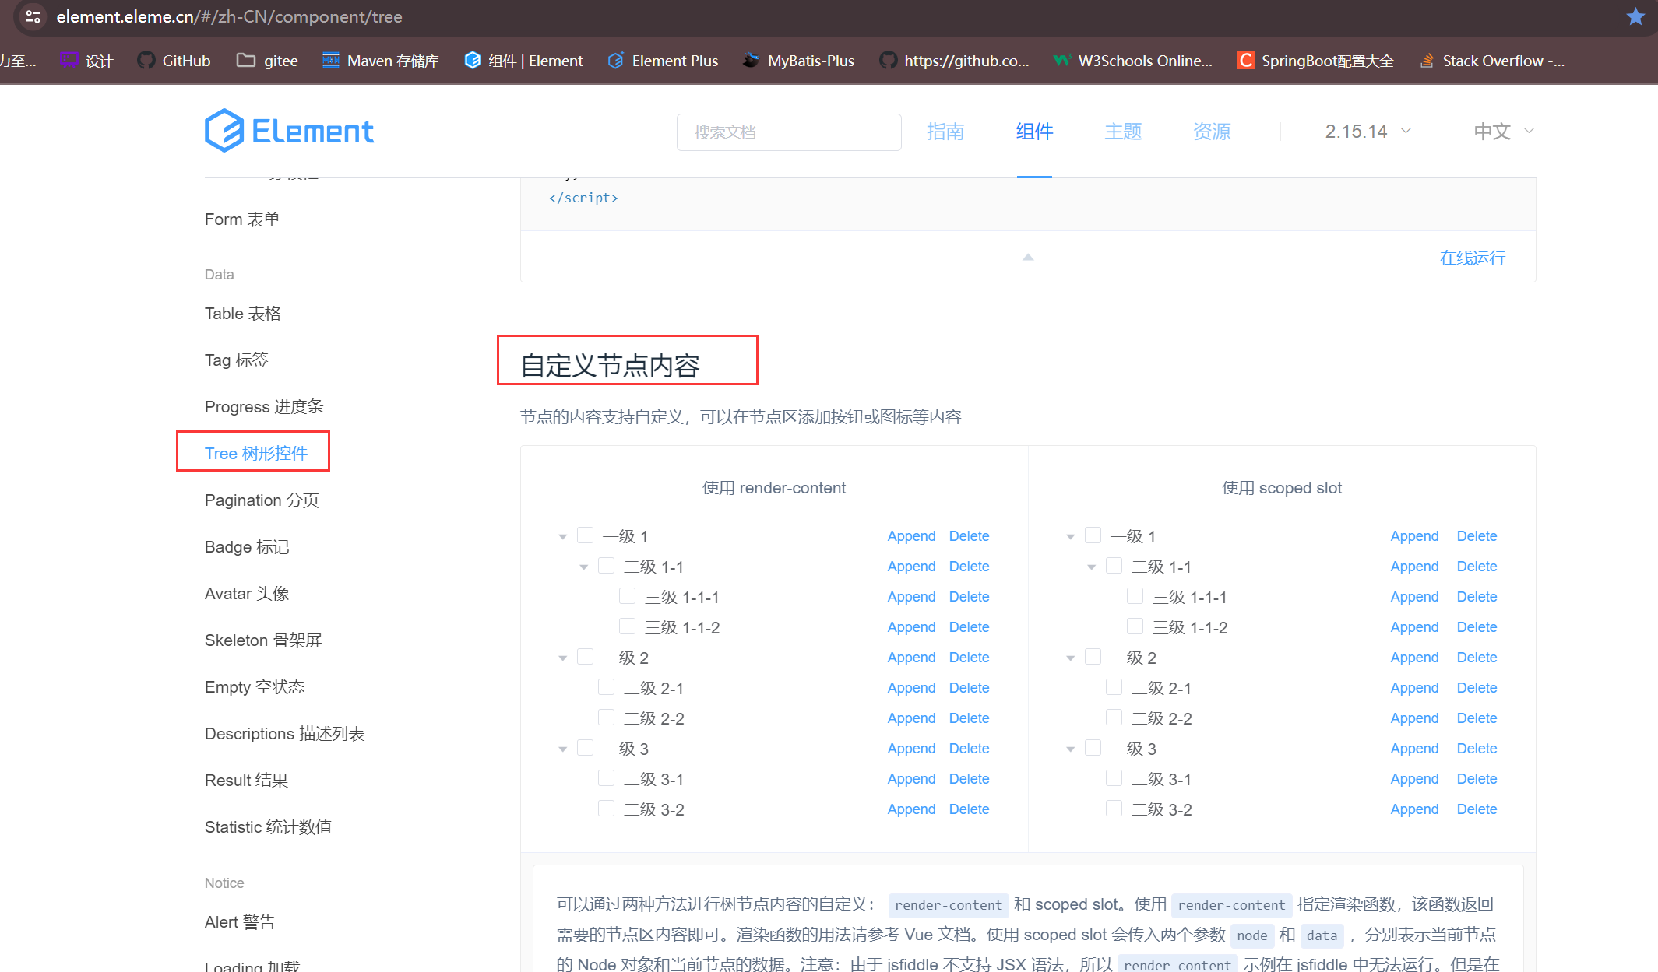Open version 2.15.14 dropdown
1658x972 pixels.
click(1368, 132)
